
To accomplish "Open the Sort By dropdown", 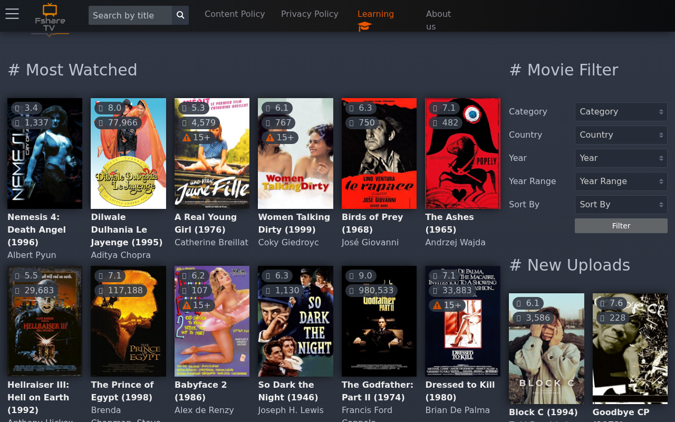I will click(x=621, y=205).
